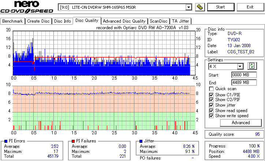Open the Disc Info tab
This screenshot has width=265, height=161.
tap(62, 21)
